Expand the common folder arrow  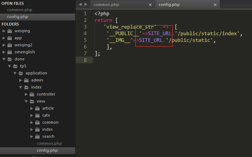31,123
